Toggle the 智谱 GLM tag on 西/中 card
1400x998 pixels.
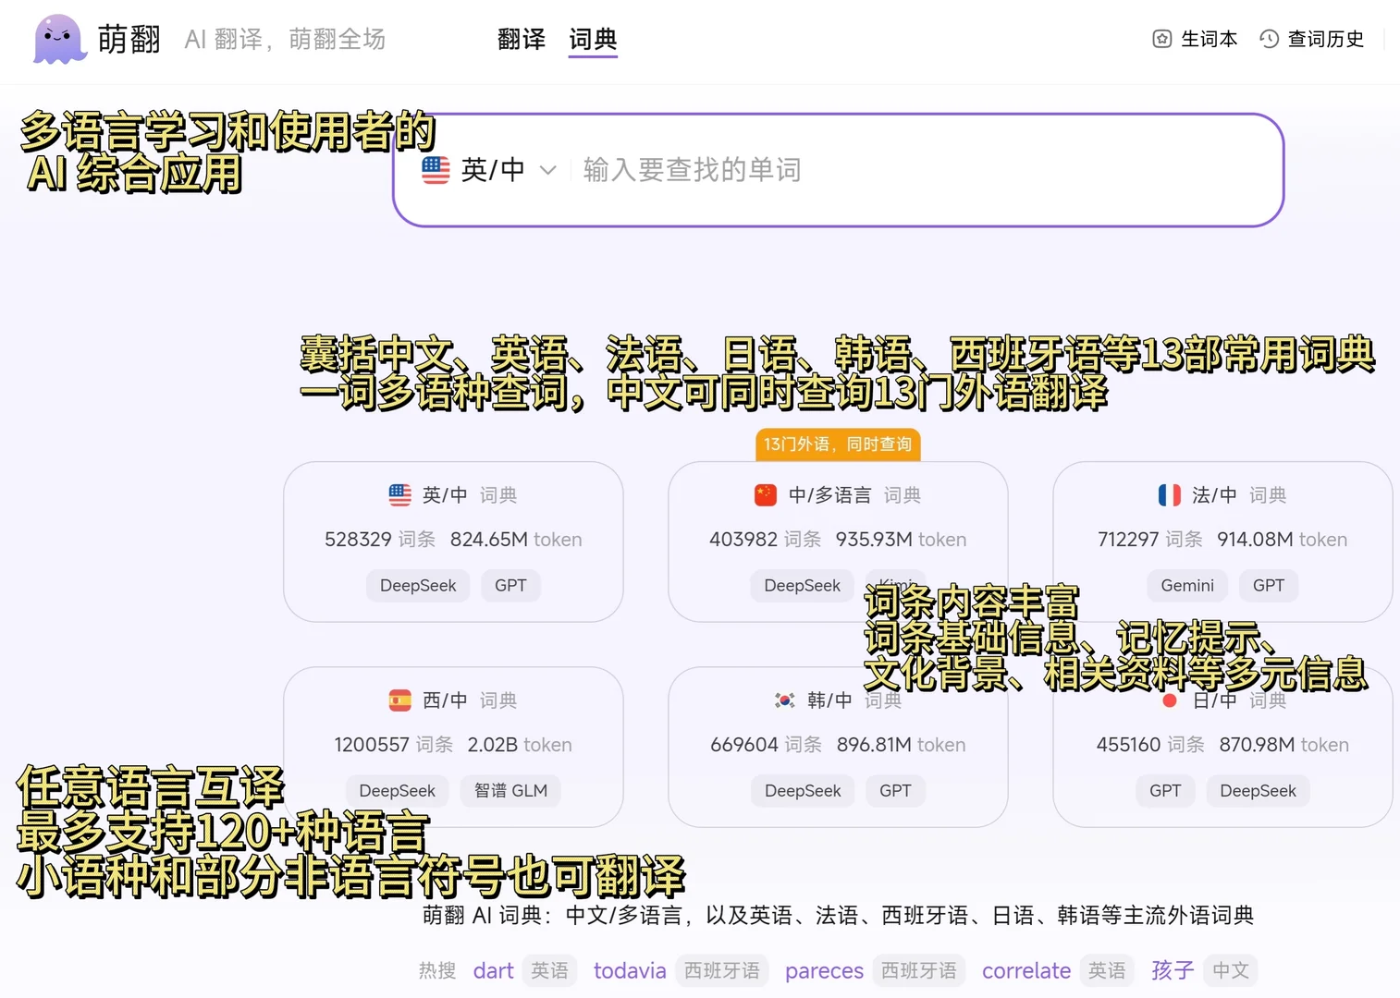pyautogui.click(x=510, y=790)
